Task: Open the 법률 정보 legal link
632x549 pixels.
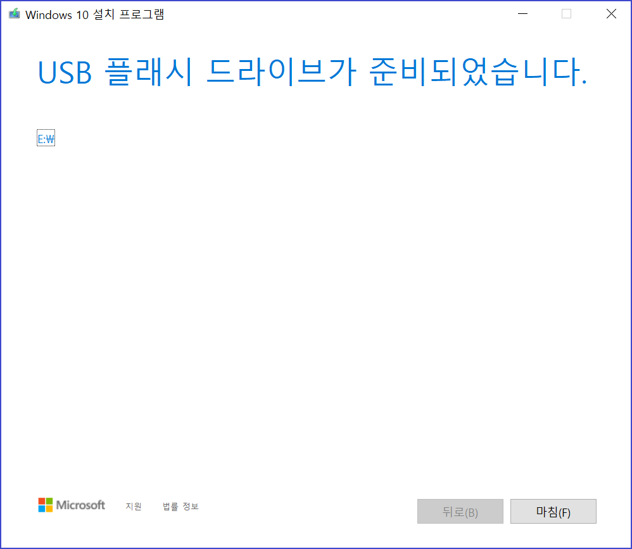Action: pos(180,507)
